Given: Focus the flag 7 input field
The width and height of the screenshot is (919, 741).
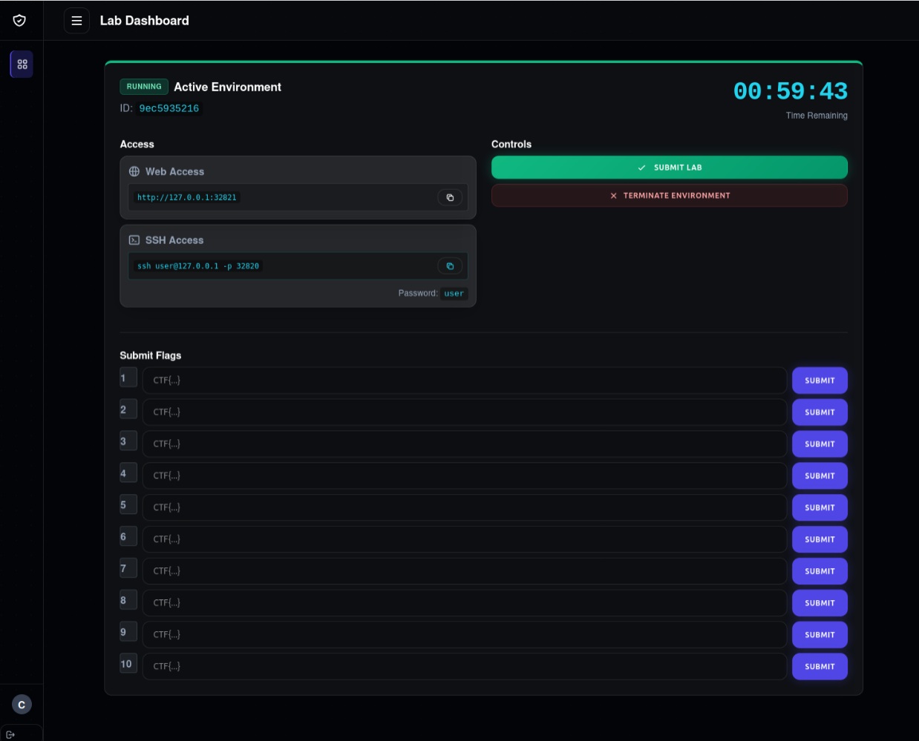Looking at the screenshot, I should pos(465,571).
